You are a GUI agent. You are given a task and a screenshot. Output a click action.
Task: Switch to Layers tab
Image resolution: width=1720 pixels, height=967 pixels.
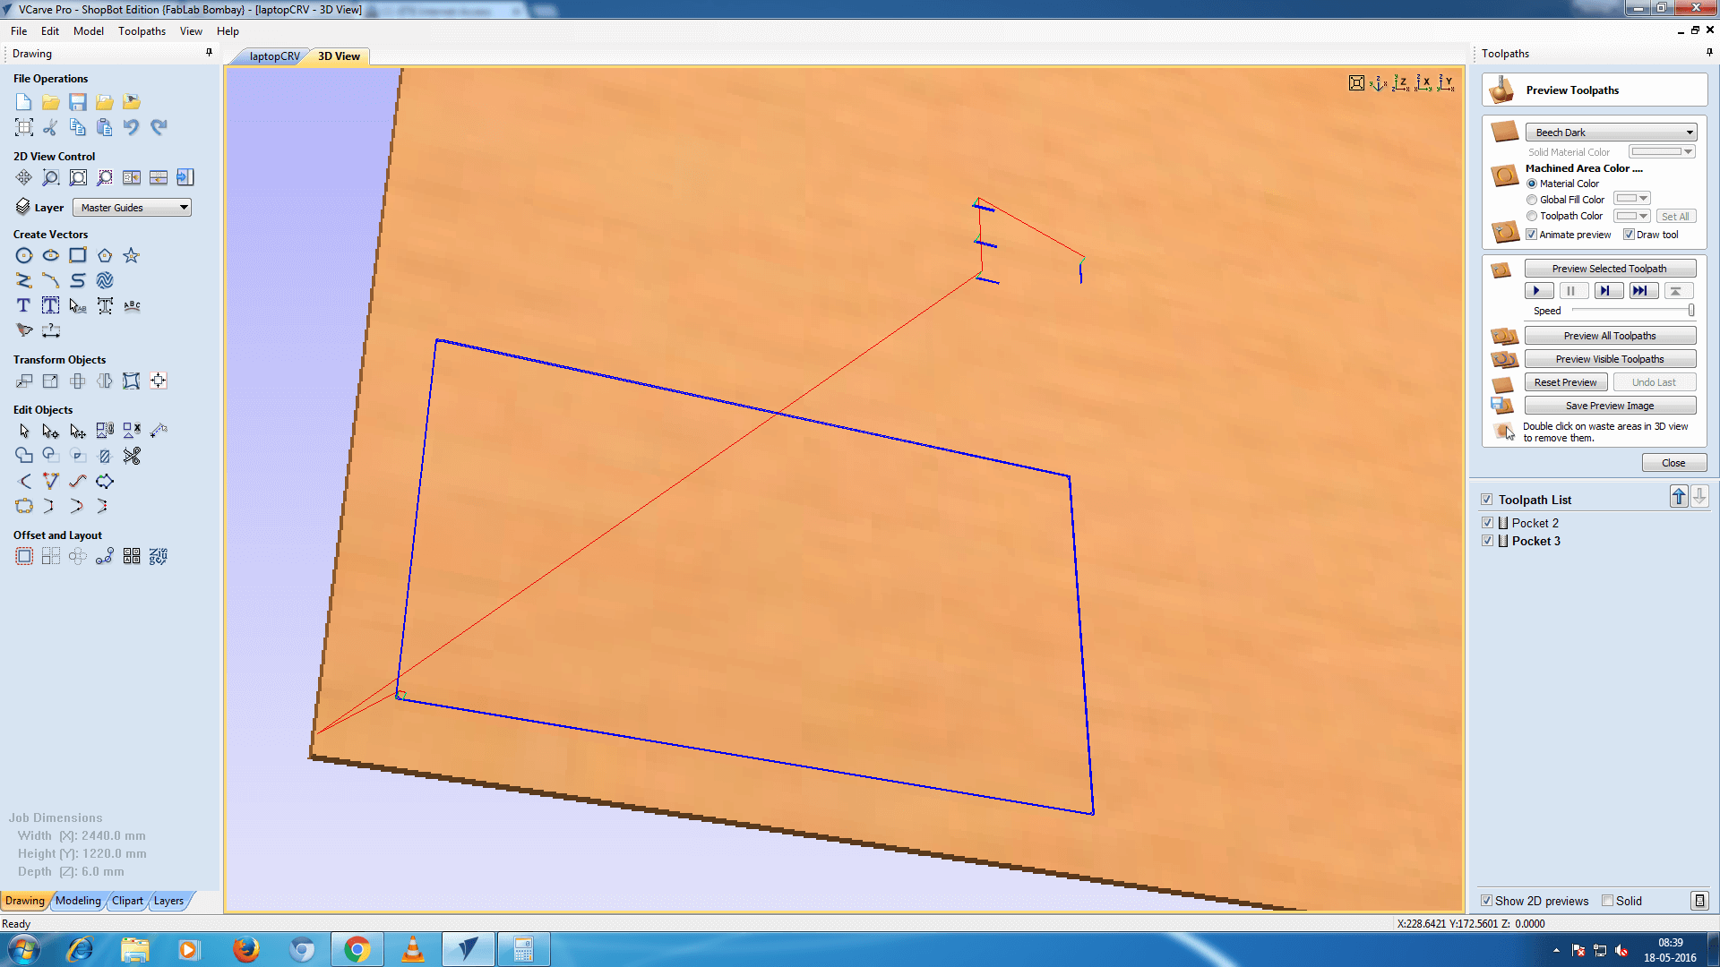pos(168,901)
